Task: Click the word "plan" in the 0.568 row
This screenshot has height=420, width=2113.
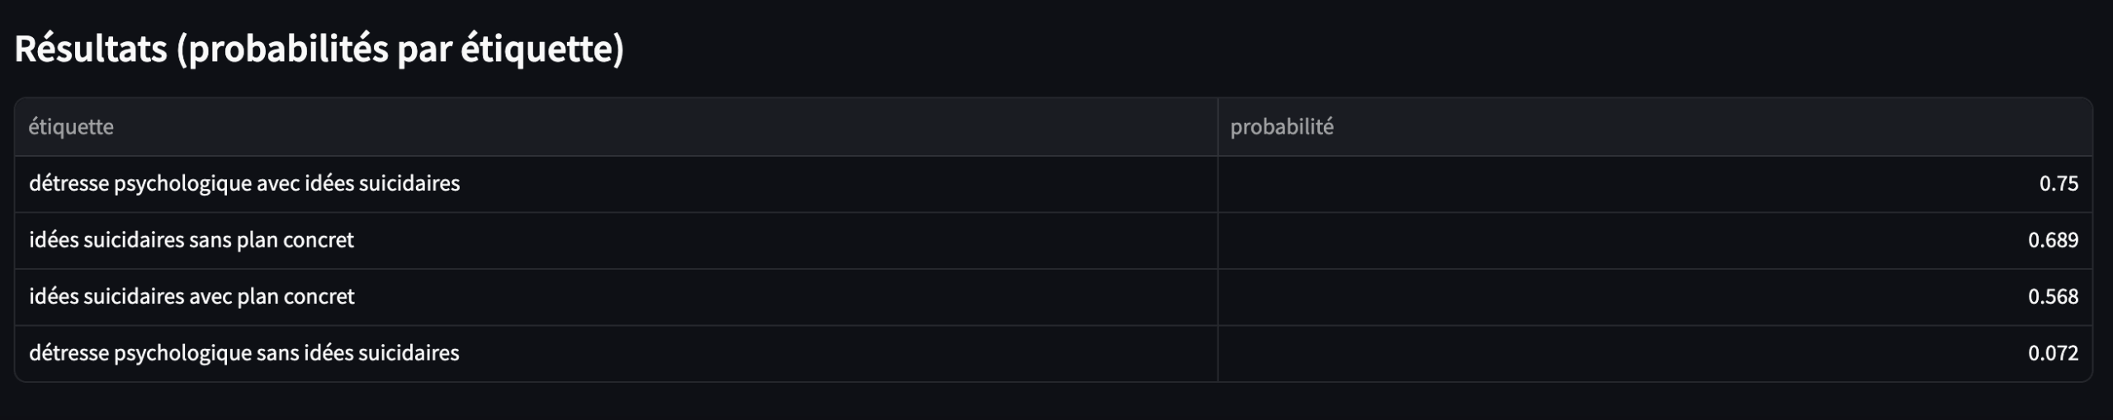Action: (x=258, y=296)
